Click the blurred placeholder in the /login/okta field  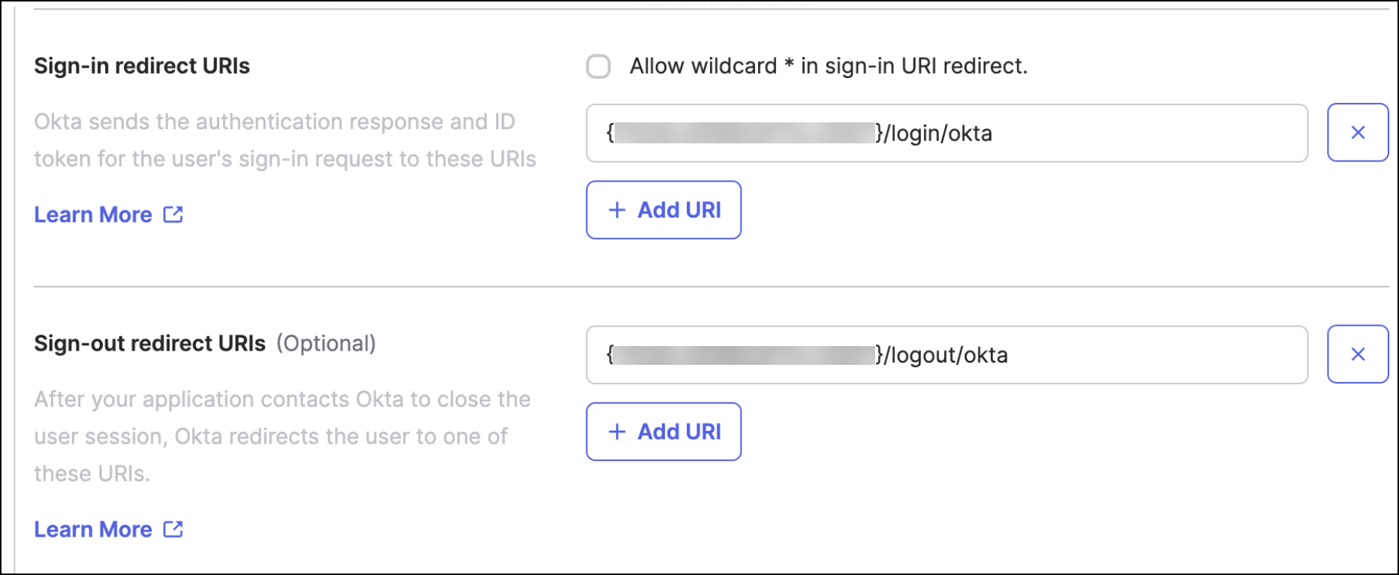coord(744,134)
